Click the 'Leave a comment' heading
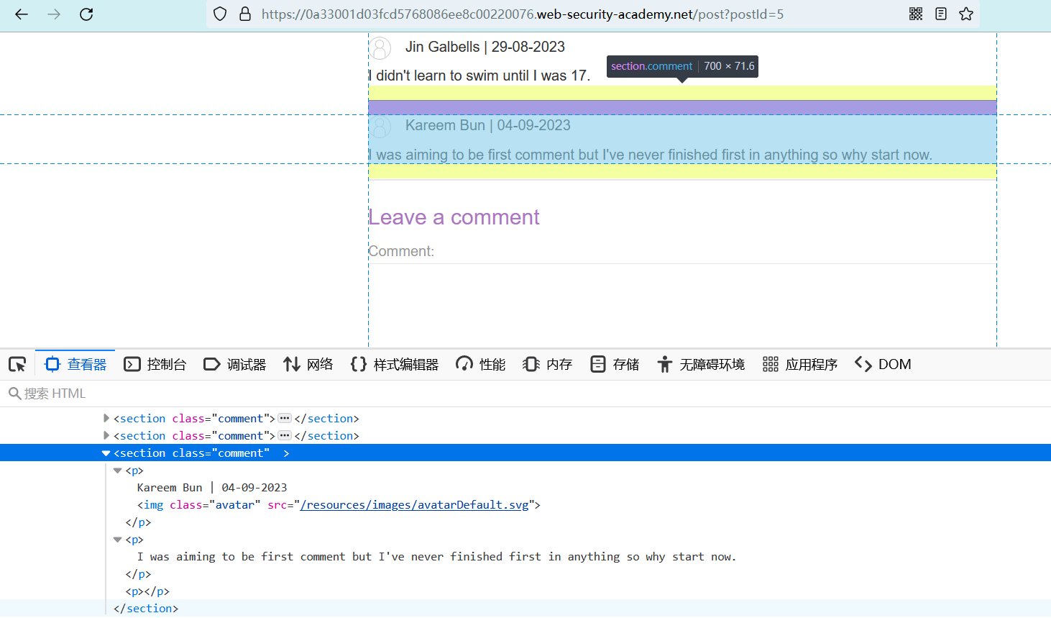The width and height of the screenshot is (1051, 618). point(454,217)
